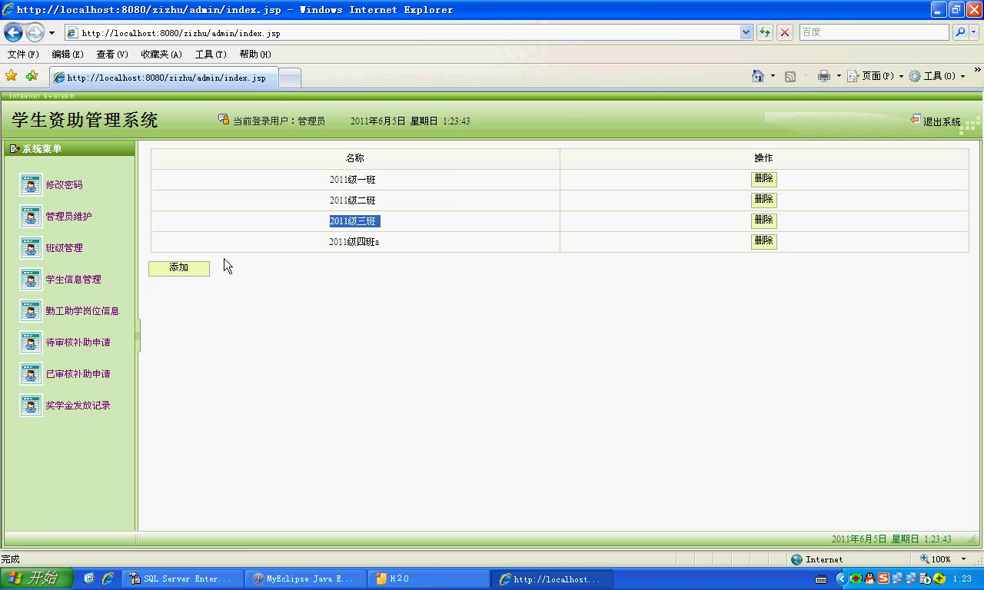Click the IE refresh button icon
Image resolution: width=984 pixels, height=590 pixels.
[764, 32]
